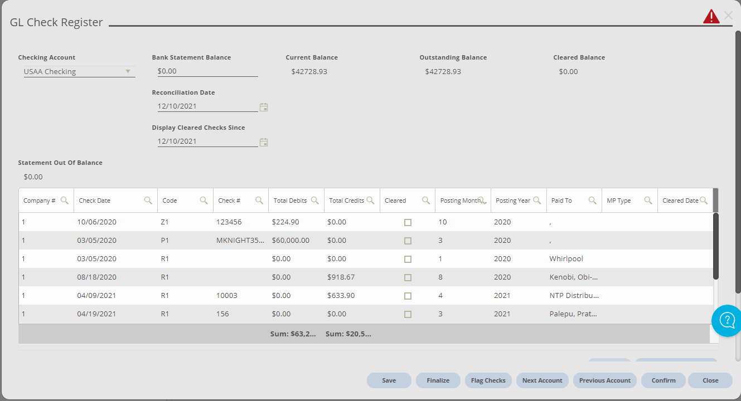
Task: Search the Cleared Date column
Action: 704,200
